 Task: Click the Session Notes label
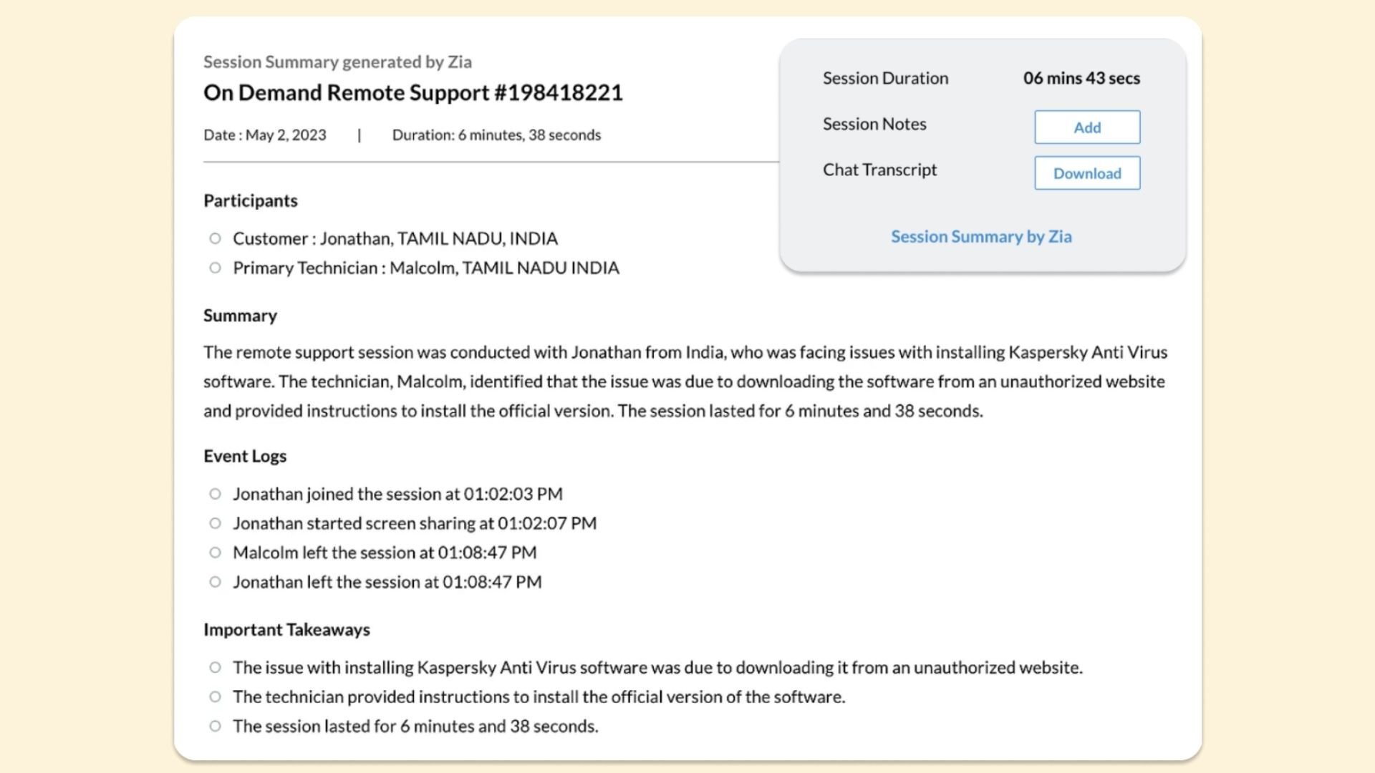874,125
